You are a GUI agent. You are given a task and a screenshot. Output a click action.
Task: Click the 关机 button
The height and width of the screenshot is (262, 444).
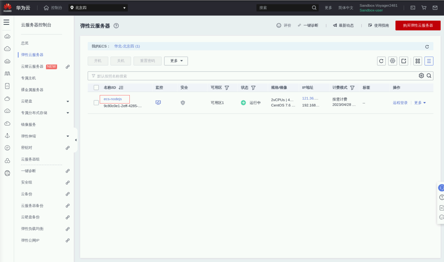121,61
